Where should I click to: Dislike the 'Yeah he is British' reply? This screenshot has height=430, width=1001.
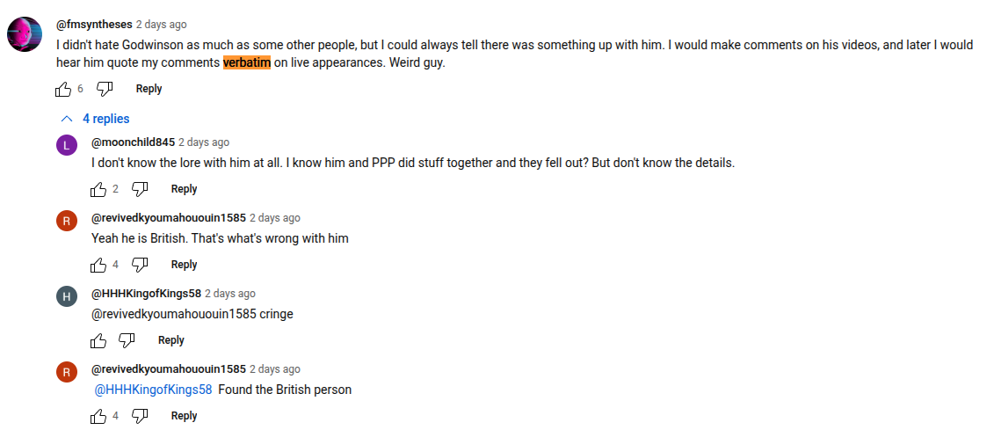coord(140,265)
